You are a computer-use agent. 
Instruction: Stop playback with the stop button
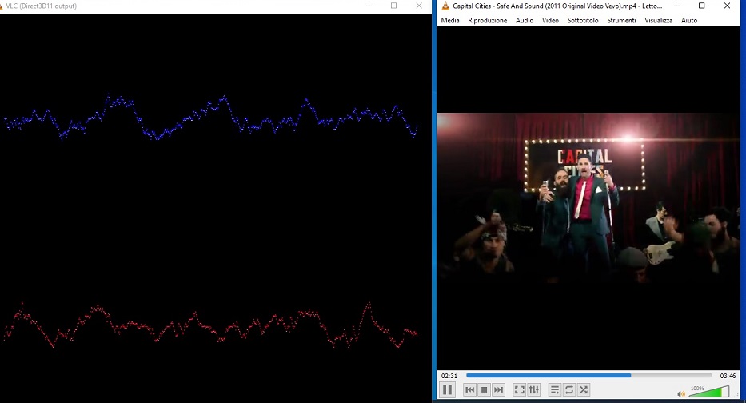coord(484,389)
